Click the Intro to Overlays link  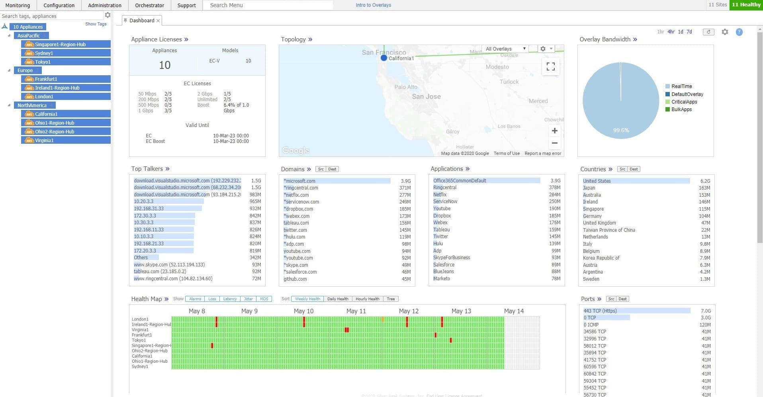point(373,5)
